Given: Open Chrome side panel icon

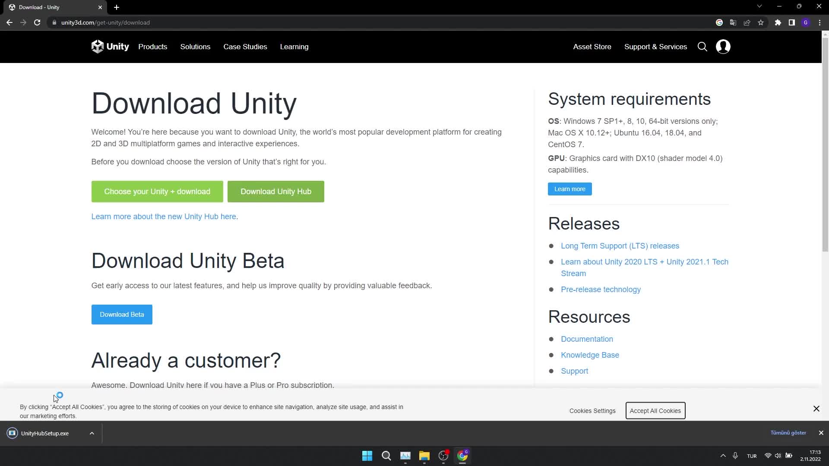Looking at the screenshot, I should pos(792,22).
